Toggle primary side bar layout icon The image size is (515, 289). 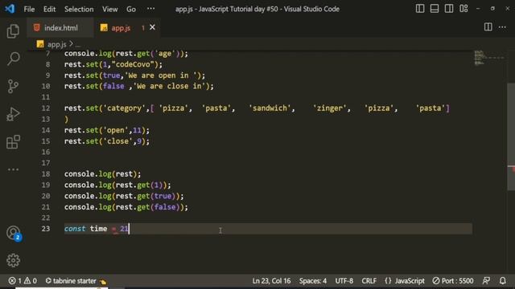tap(420, 9)
